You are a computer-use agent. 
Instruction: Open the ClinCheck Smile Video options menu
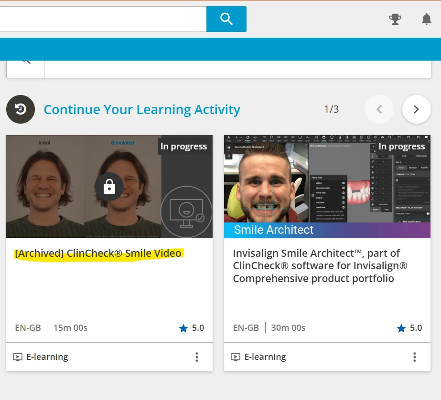[x=196, y=357]
